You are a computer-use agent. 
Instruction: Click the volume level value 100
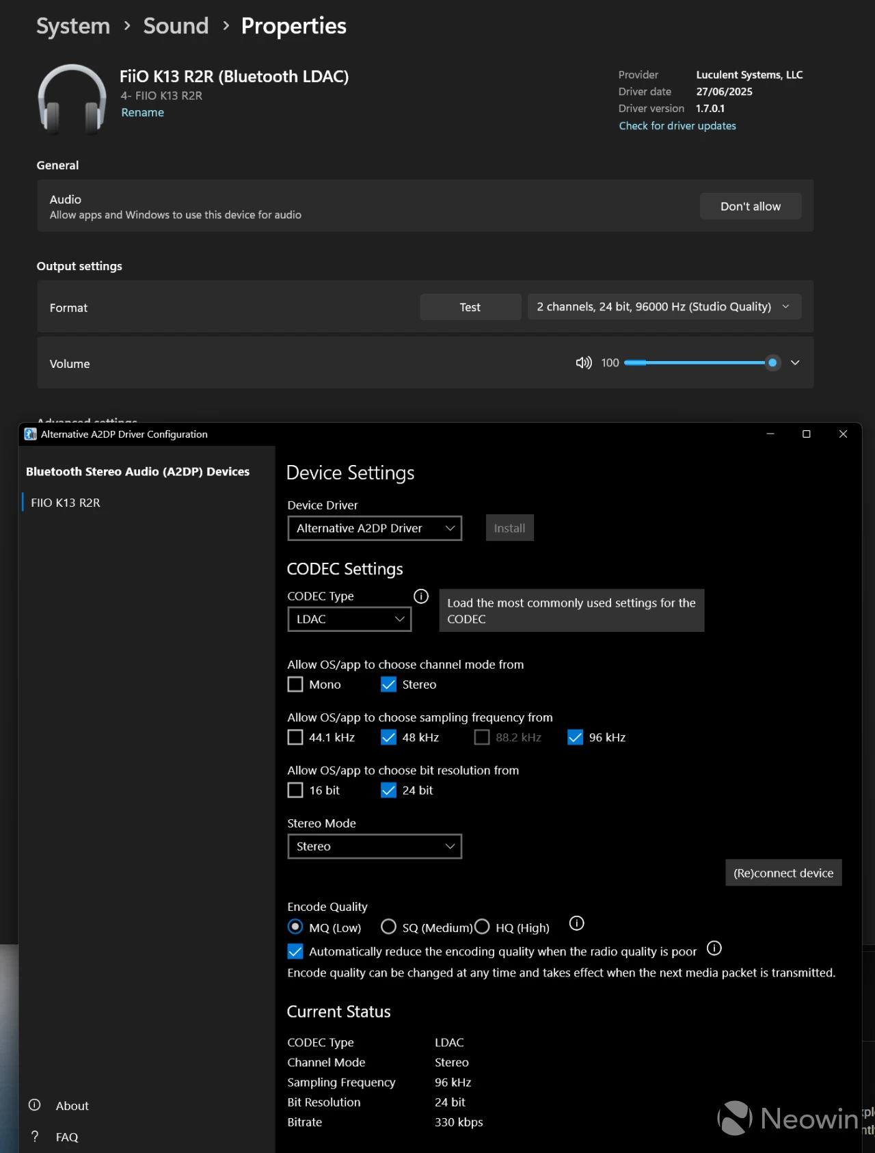click(610, 363)
